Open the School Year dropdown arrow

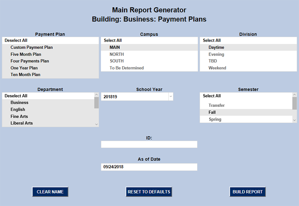pos(171,97)
